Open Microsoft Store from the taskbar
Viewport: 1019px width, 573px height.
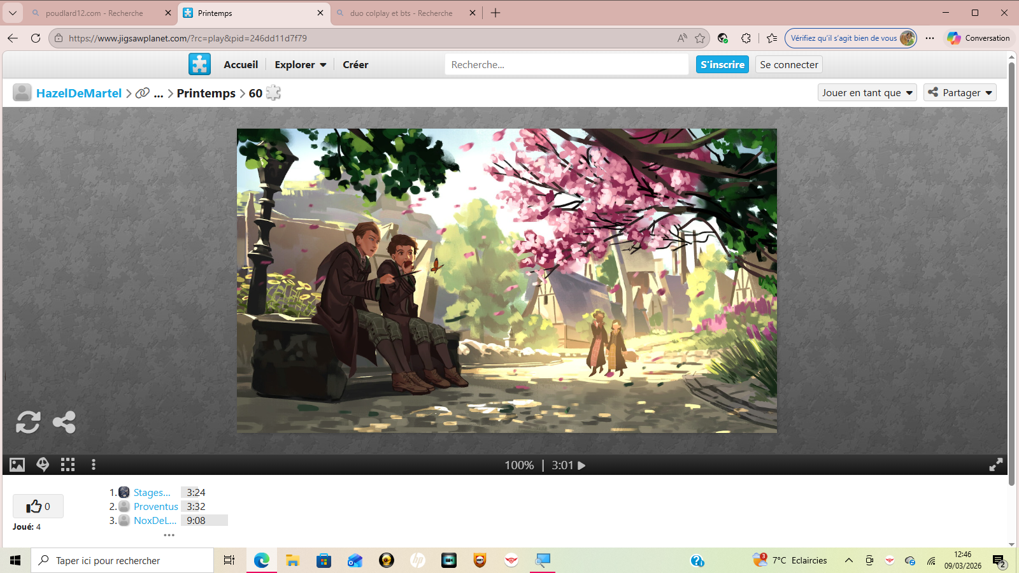(324, 560)
